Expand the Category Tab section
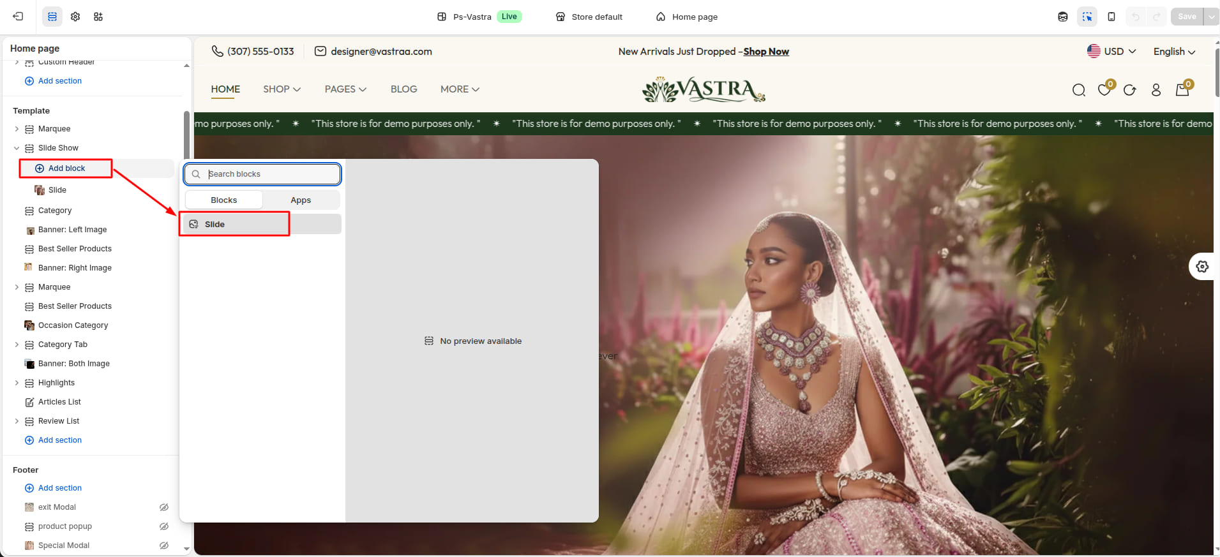The height and width of the screenshot is (557, 1220). tap(17, 345)
